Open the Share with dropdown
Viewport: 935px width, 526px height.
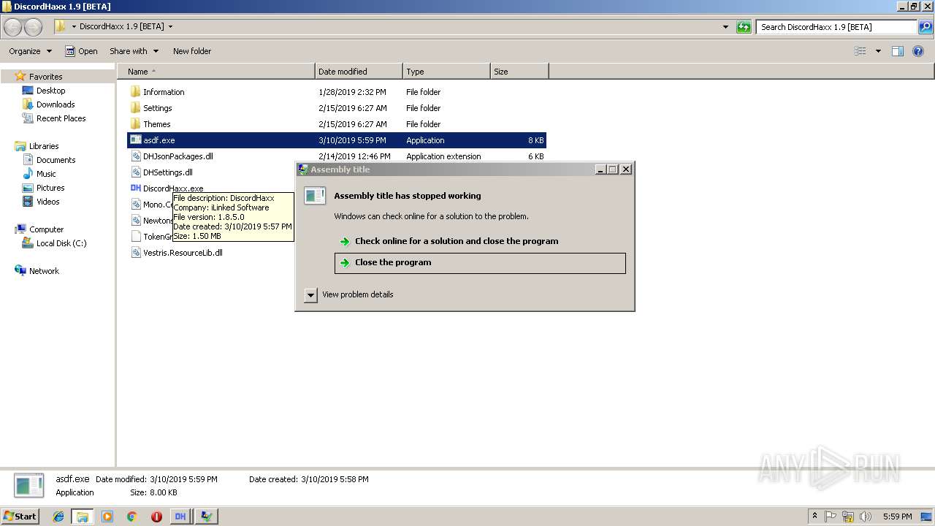[x=134, y=51]
